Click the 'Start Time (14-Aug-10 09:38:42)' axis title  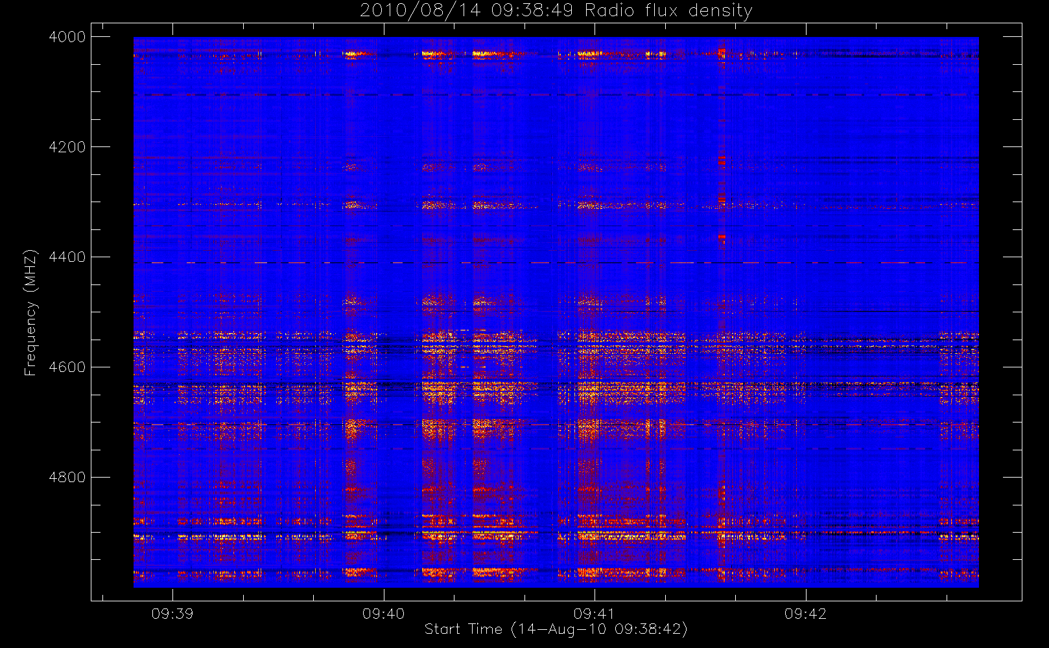click(556, 629)
